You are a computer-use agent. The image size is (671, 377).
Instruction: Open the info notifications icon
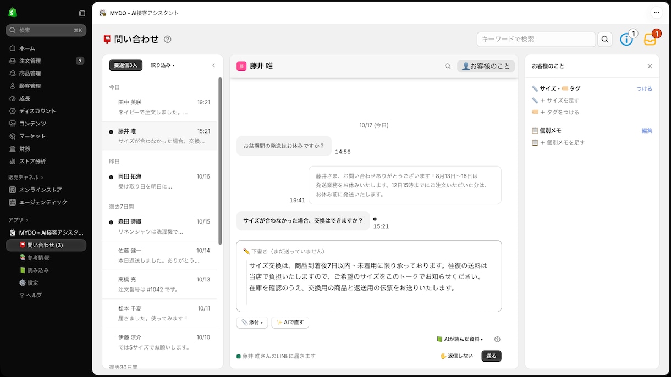click(x=627, y=39)
